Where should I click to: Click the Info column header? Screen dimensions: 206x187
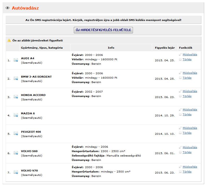(x=111, y=48)
